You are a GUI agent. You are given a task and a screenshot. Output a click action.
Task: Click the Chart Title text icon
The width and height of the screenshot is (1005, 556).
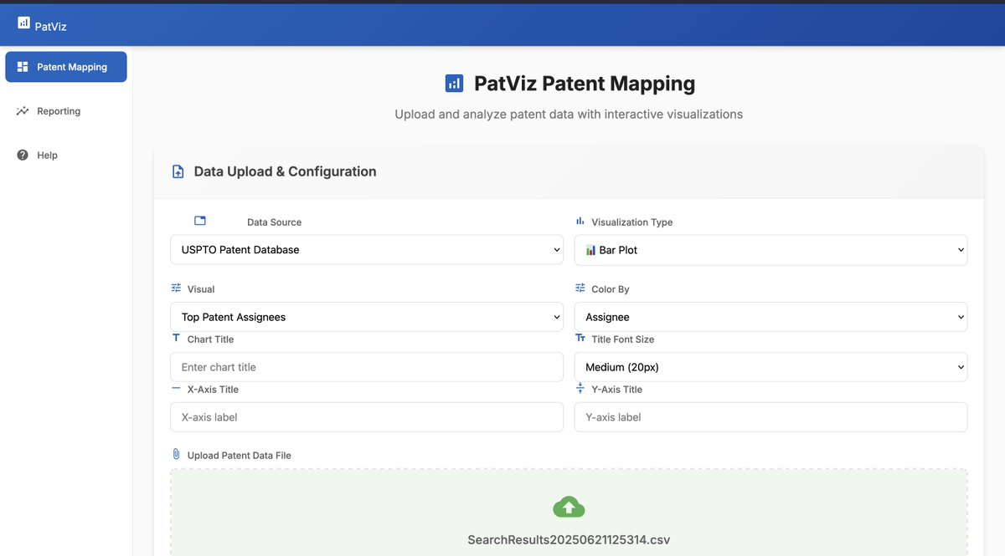click(176, 338)
